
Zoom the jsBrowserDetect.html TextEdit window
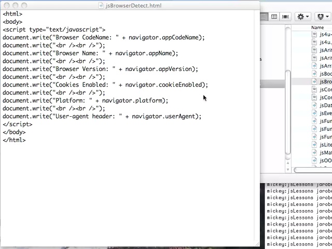pyautogui.click(x=24, y=5)
